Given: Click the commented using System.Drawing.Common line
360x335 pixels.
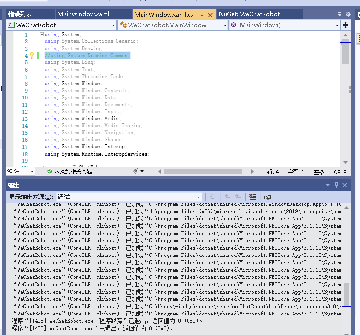Looking at the screenshot, I should click(87, 56).
